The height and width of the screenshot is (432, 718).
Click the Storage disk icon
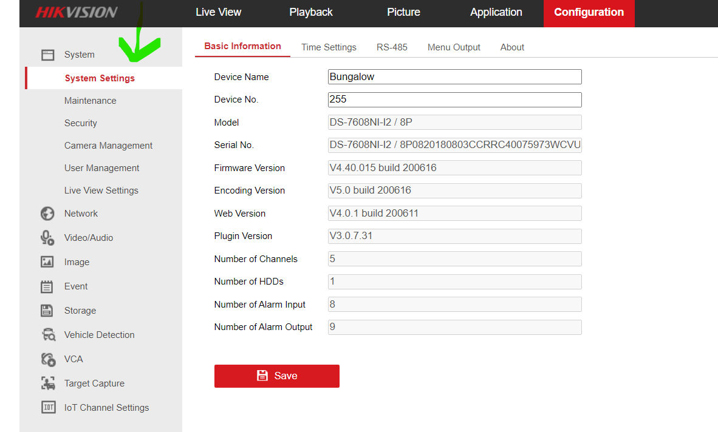(x=47, y=311)
